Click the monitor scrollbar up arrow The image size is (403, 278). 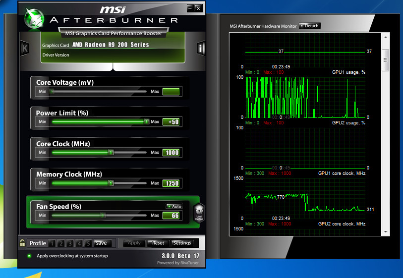coord(386,37)
